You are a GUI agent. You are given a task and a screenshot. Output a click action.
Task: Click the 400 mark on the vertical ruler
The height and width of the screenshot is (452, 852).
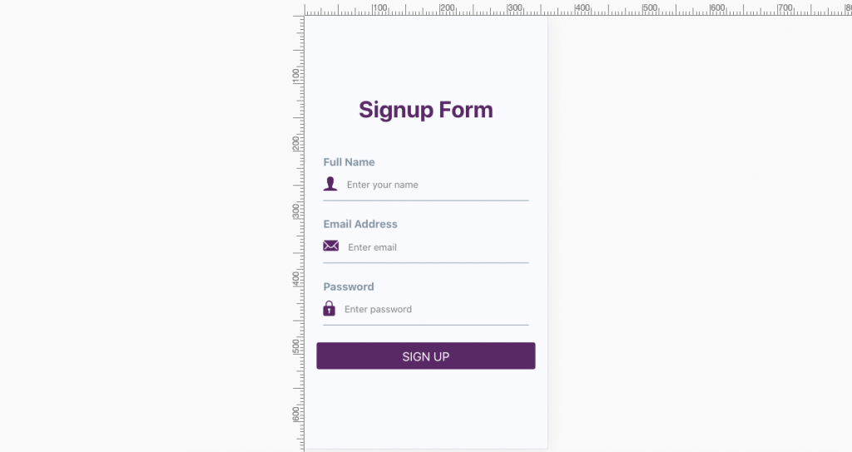point(298,287)
